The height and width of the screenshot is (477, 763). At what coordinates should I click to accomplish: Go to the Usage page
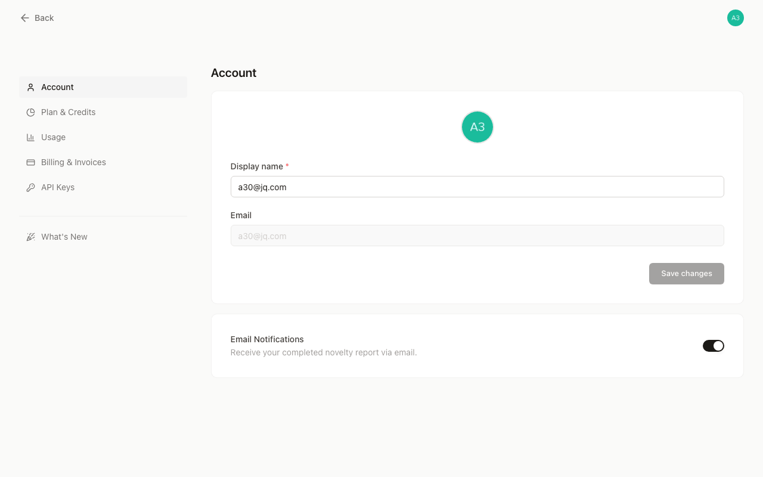tap(53, 137)
